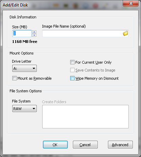Expand the File System RAW dropdown

[25, 109]
